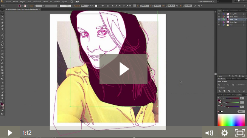
Task: Select the Eyedropper tool
Action: coord(2,76)
